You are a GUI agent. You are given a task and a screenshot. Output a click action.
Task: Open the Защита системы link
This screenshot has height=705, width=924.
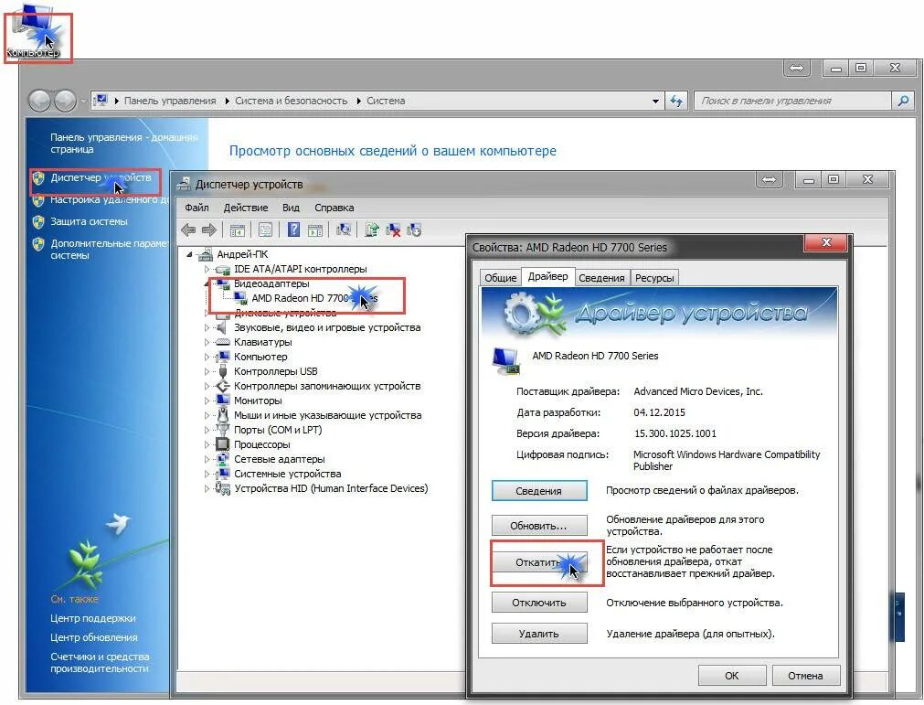point(89,221)
